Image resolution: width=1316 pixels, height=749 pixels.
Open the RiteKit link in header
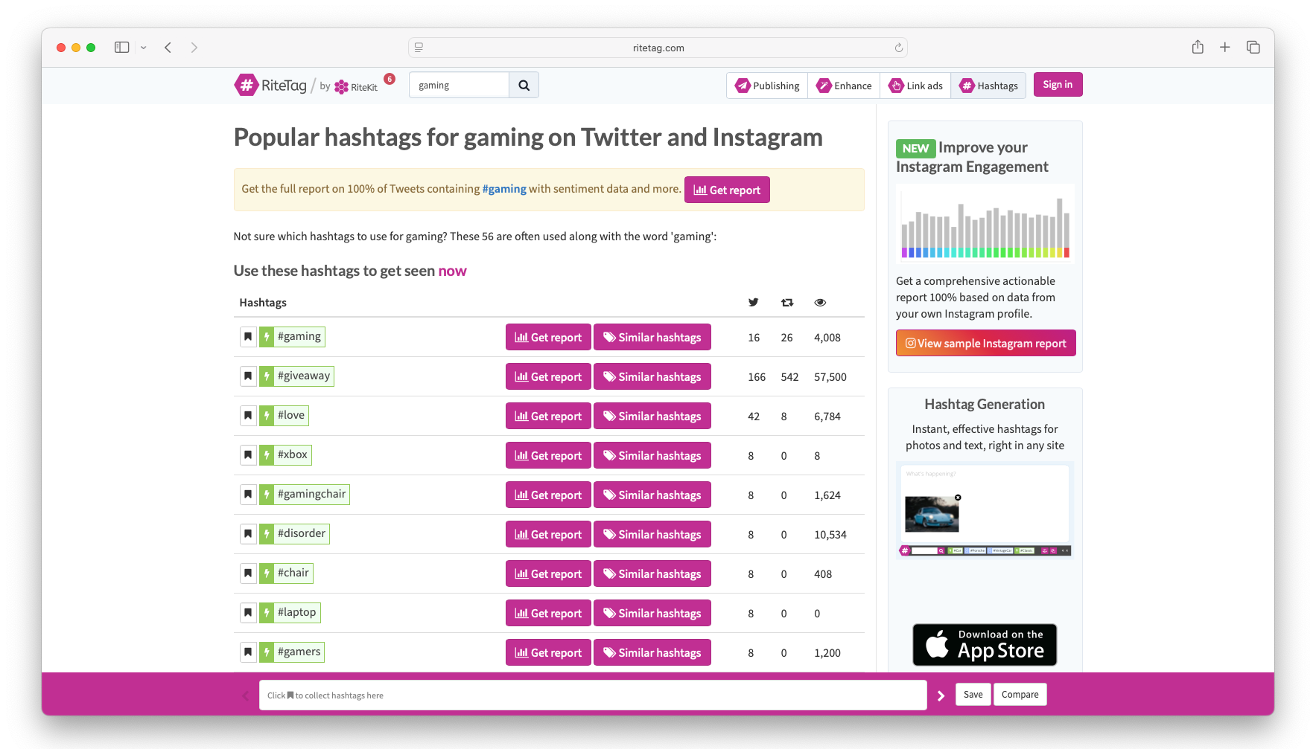(356, 87)
